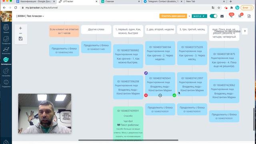Select block ID 1604837368184

click(x=160, y=53)
